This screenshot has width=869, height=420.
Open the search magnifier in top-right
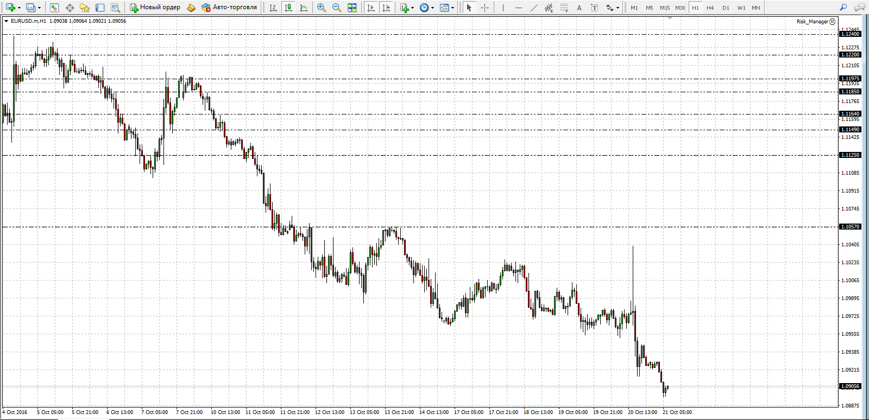point(843,8)
